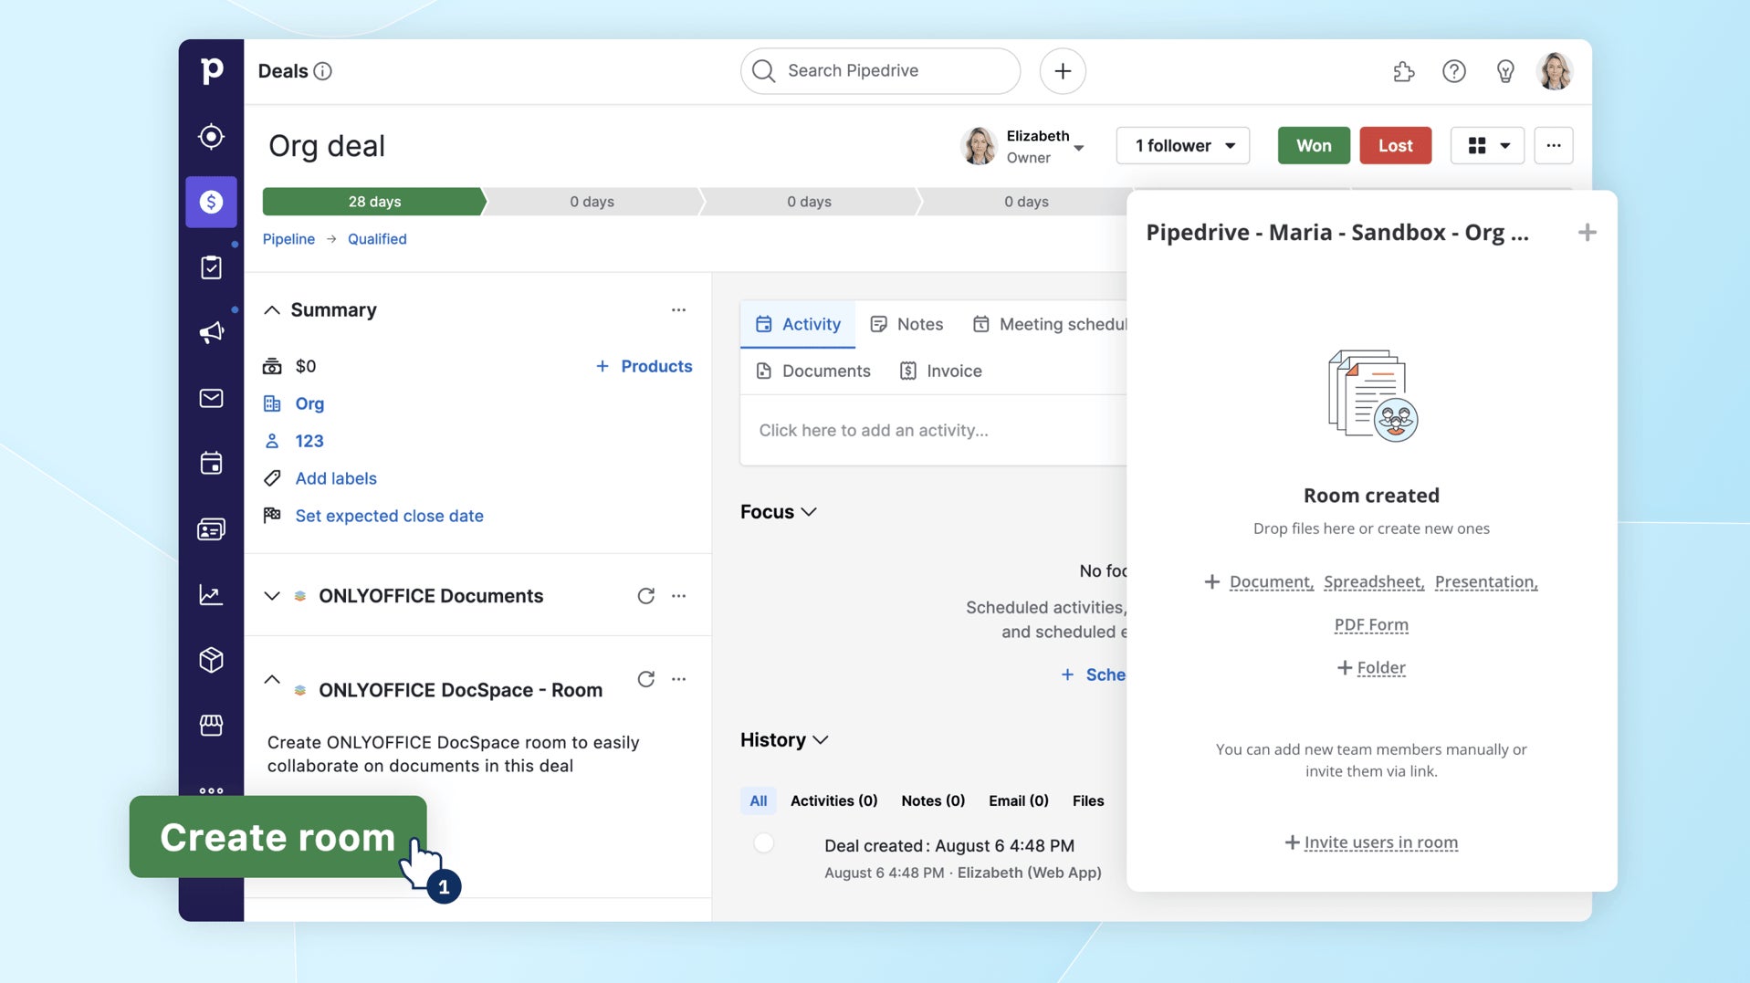Screen dimensions: 1750x983
Task: Click the Deals info icon
Action: tap(322, 71)
